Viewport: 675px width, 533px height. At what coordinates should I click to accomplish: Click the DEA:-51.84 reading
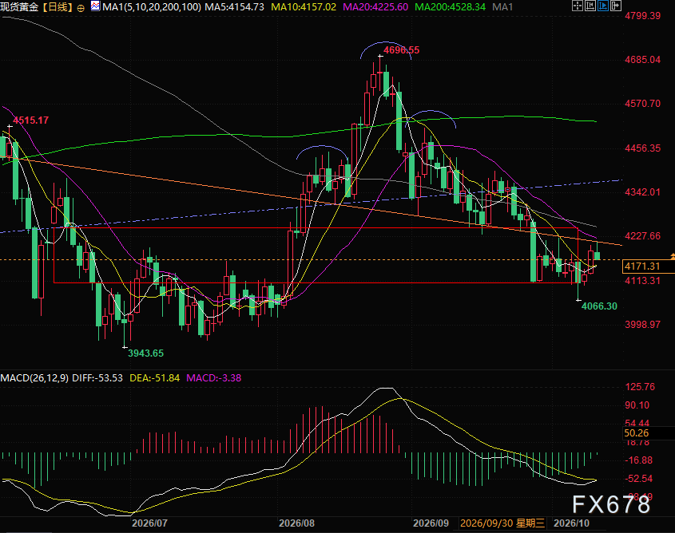pyautogui.click(x=154, y=378)
